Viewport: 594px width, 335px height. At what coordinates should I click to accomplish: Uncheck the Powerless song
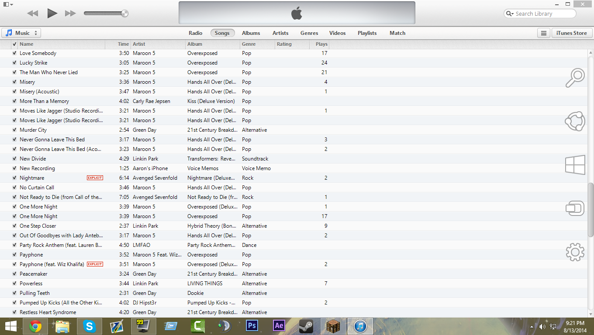coord(14,284)
